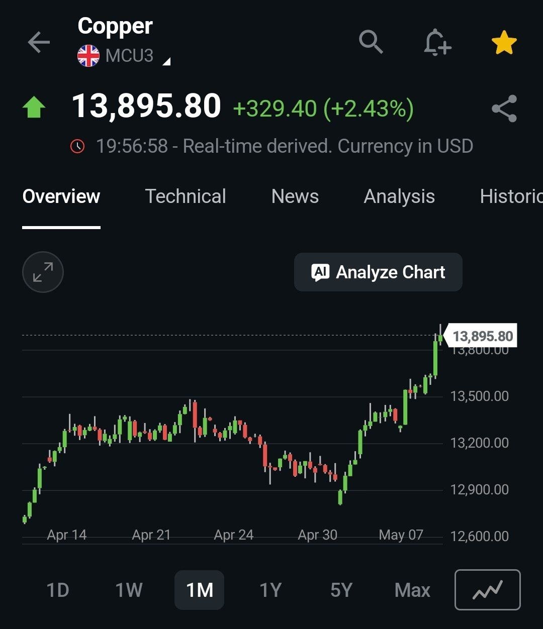The image size is (543, 629).
Task: Expand the chart to fullscreen
Action: click(x=43, y=272)
